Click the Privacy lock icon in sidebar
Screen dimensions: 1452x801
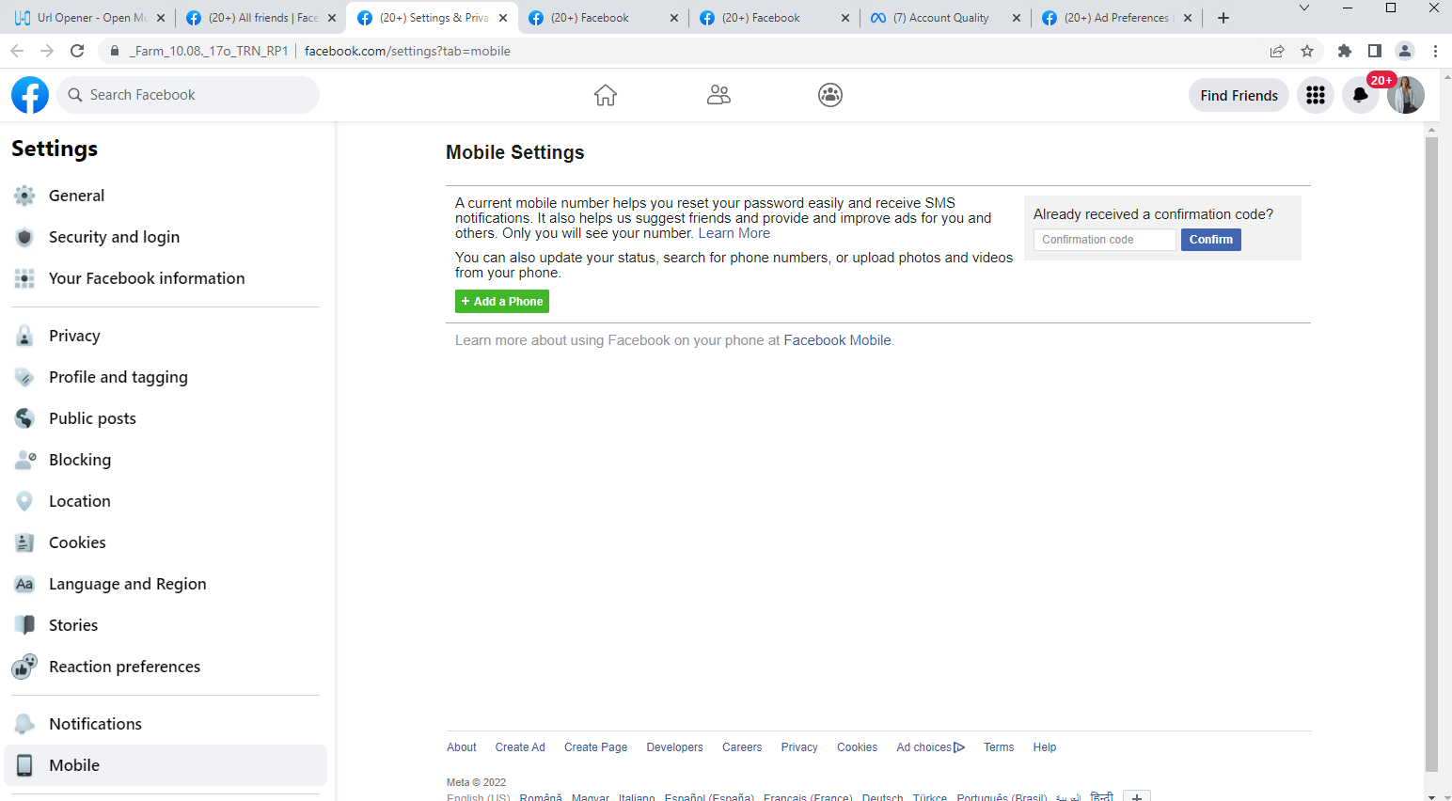click(x=24, y=336)
